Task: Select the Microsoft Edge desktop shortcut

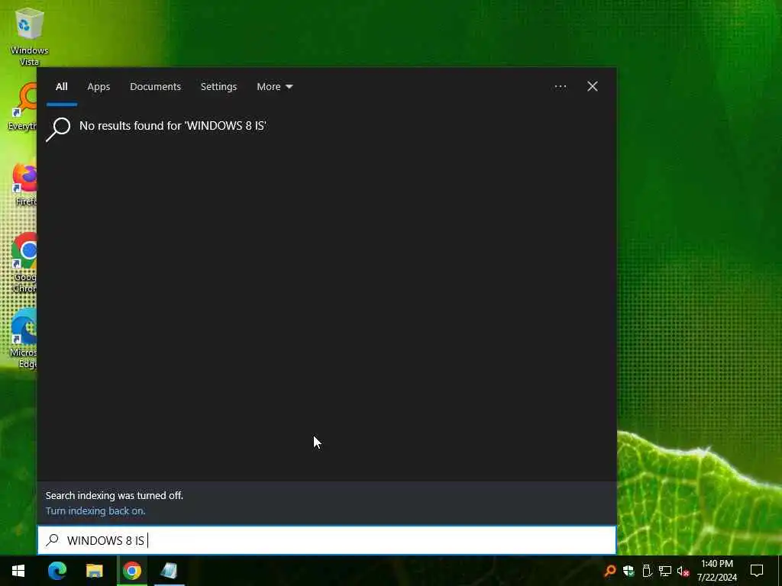Action: pos(23,339)
